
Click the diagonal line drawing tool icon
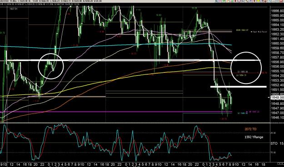pos(246,1)
